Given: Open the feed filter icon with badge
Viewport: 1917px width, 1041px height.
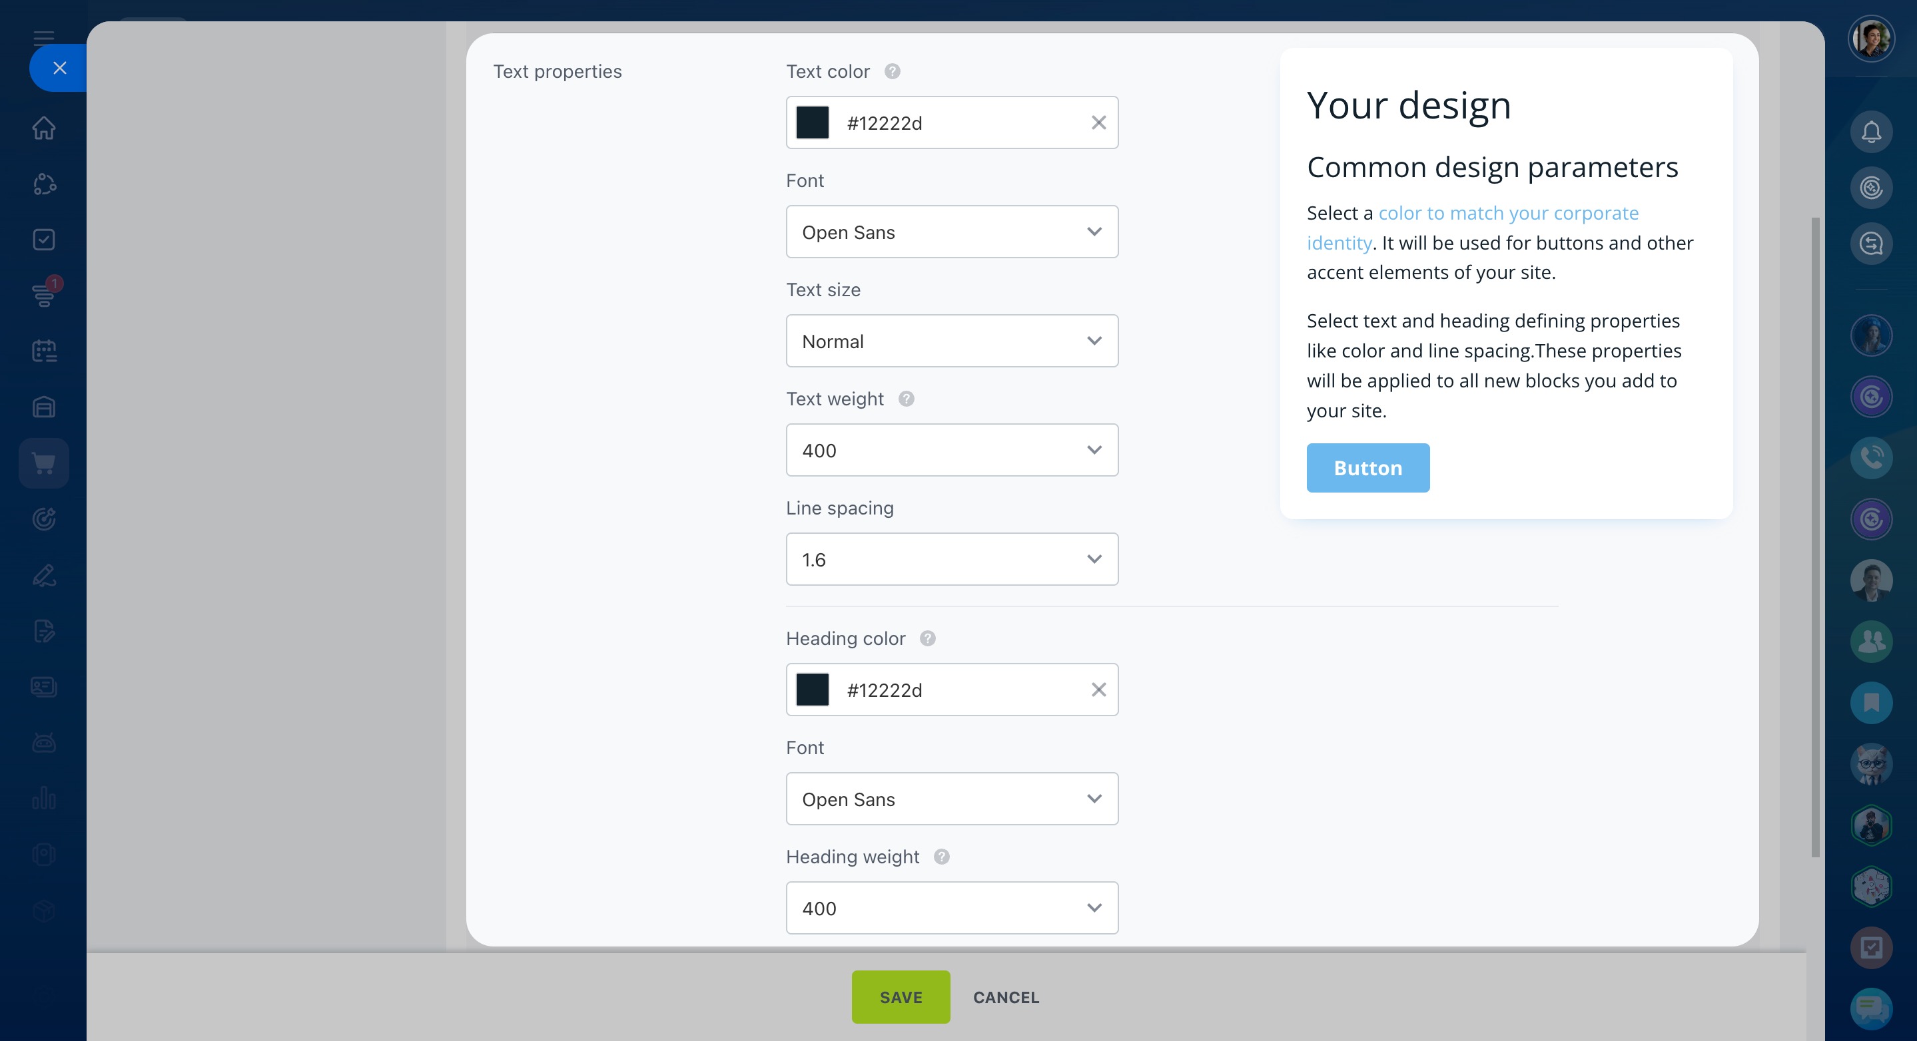Looking at the screenshot, I should tap(44, 296).
